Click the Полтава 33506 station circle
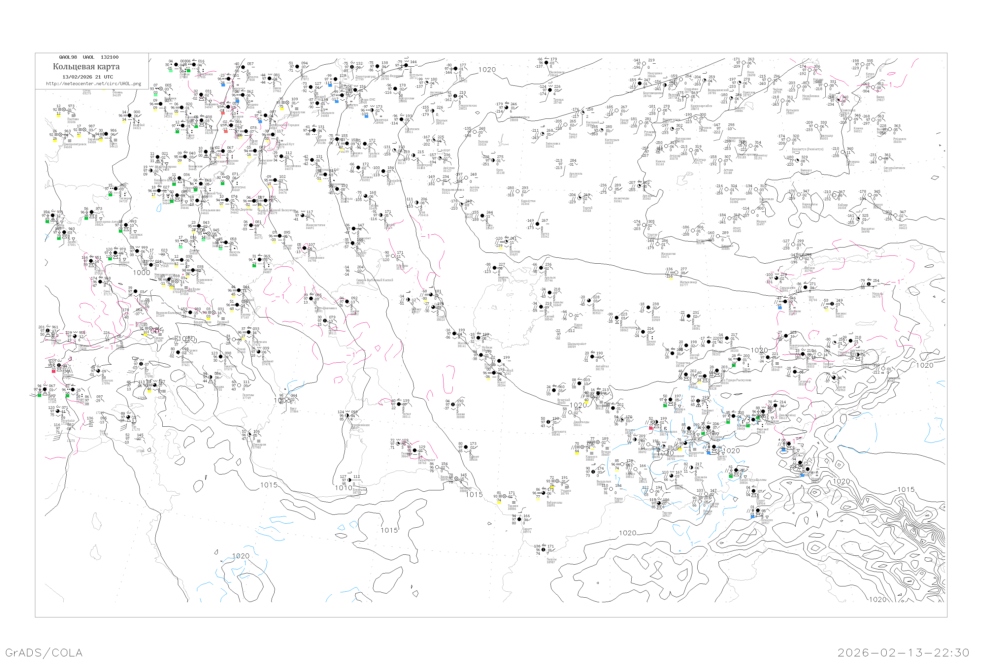The height and width of the screenshot is (660, 990). (x=64, y=110)
